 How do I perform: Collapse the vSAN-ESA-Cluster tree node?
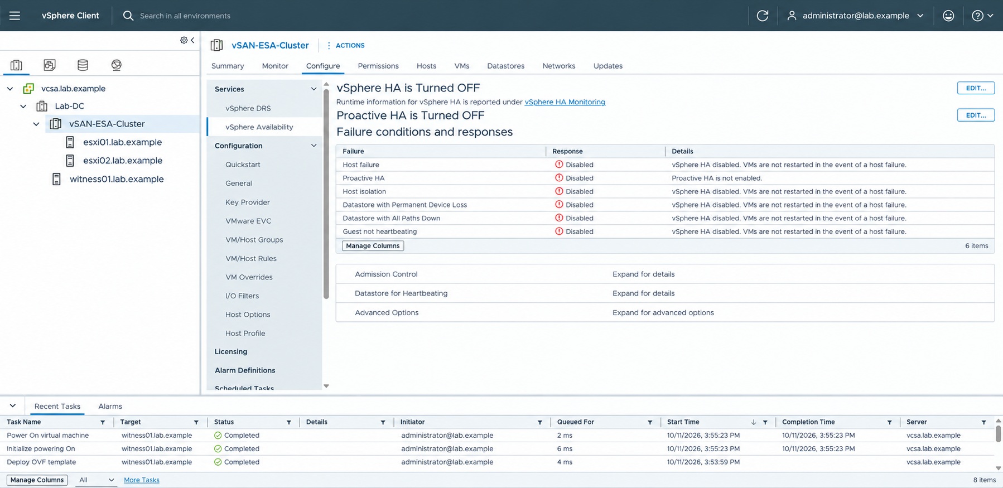click(x=36, y=124)
